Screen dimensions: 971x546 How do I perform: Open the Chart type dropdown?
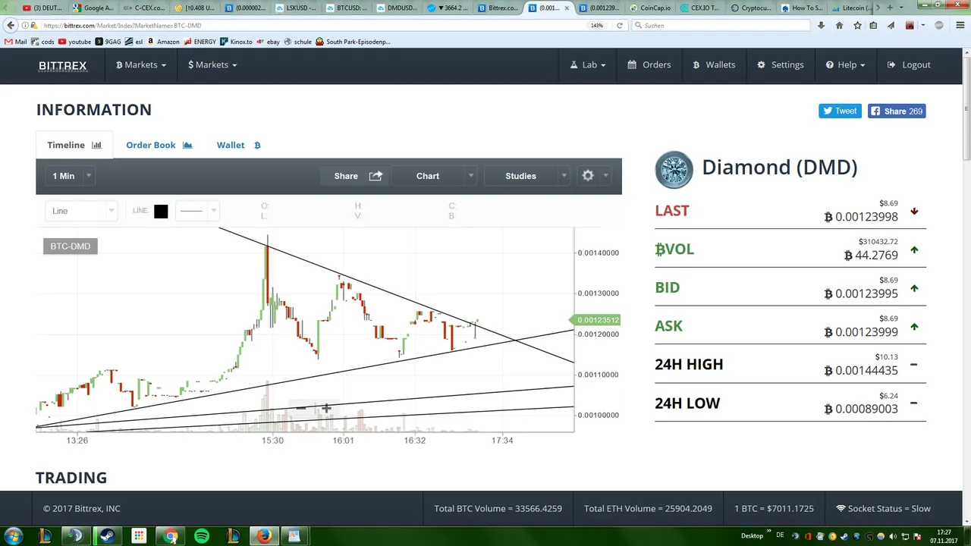436,176
